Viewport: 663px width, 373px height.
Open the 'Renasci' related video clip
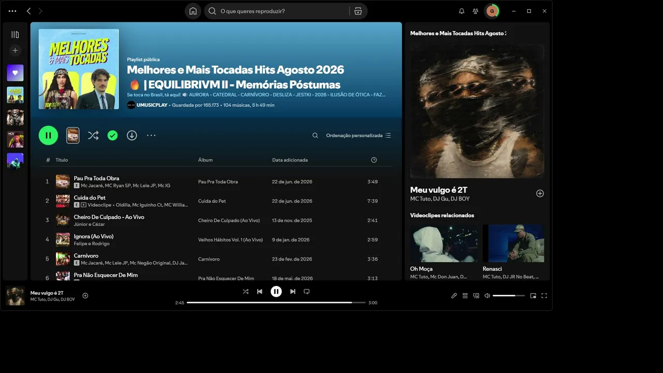coord(513,243)
